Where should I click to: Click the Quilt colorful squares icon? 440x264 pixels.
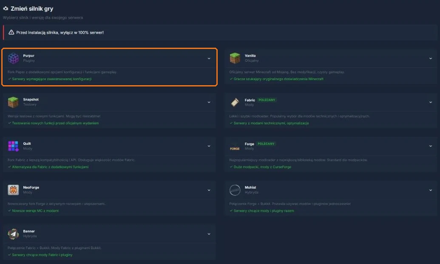[13, 146]
